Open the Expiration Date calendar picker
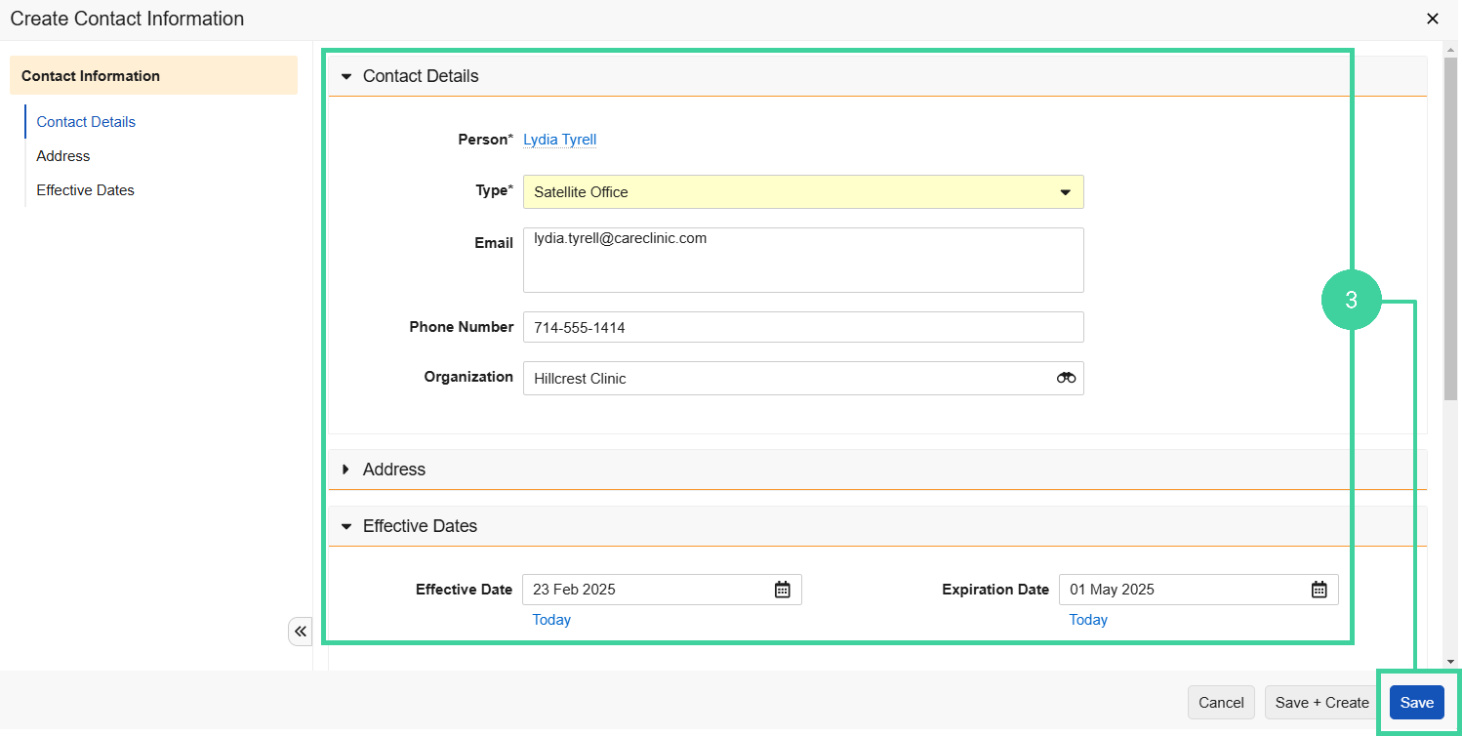This screenshot has height=736, width=1462. coord(1319,590)
